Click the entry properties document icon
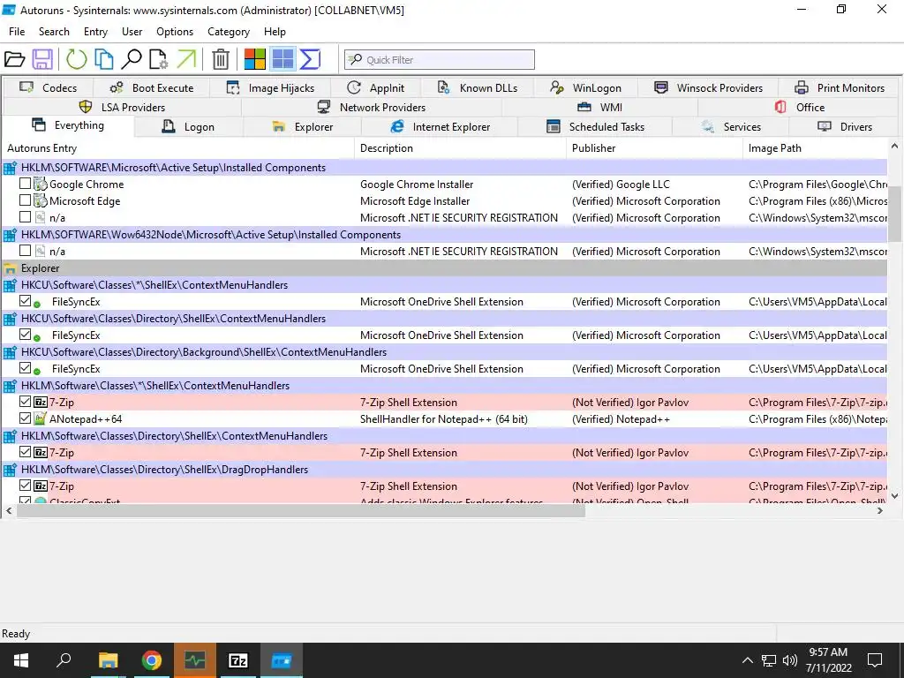 (159, 59)
